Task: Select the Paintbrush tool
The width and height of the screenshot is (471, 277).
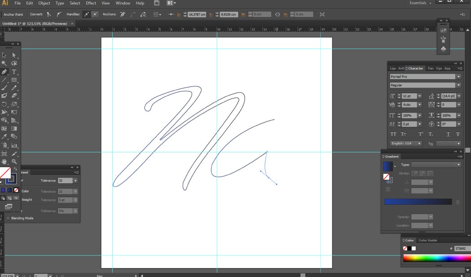Action: [4, 88]
